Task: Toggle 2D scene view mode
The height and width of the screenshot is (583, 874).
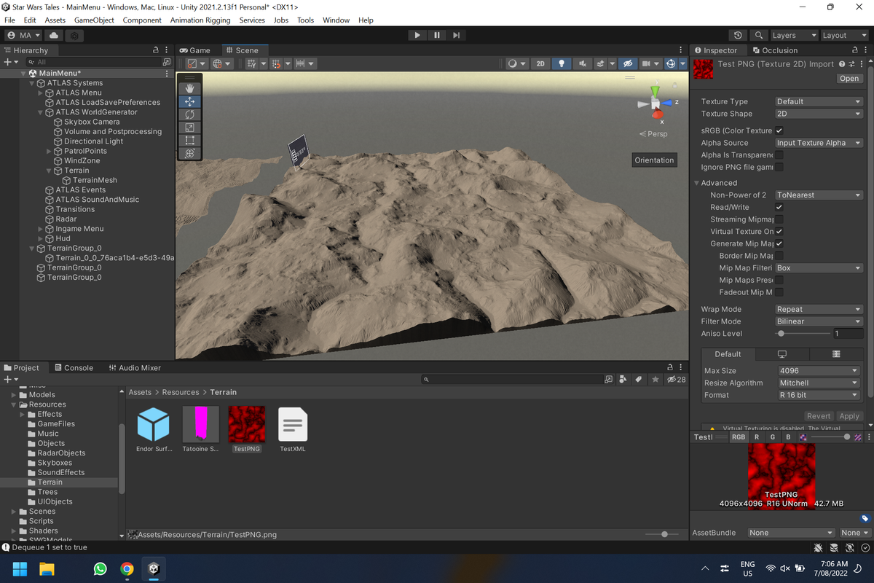Action: coord(540,63)
